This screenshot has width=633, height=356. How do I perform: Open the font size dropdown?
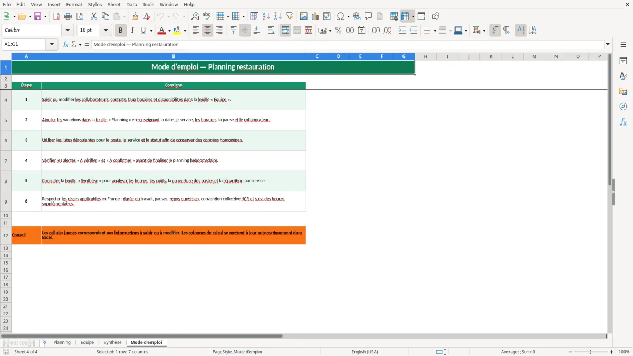pyautogui.click(x=105, y=31)
